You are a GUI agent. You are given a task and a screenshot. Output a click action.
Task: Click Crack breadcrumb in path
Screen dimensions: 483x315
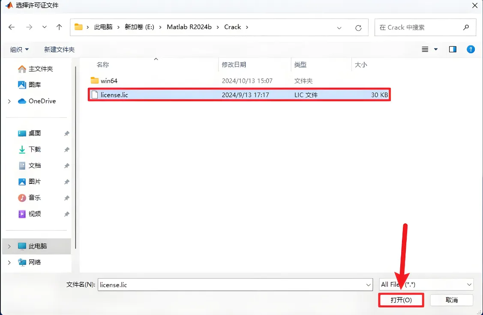coord(233,27)
